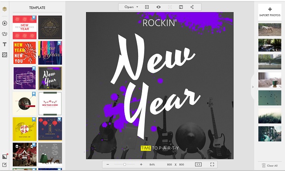Click the zoom in plus button
The height and width of the screenshot is (171, 285).
(x=141, y=164)
